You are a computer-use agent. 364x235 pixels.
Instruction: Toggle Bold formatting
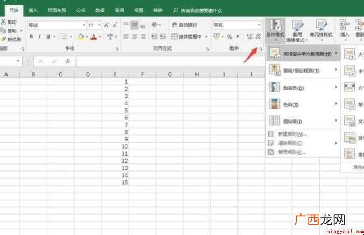(x=31, y=37)
